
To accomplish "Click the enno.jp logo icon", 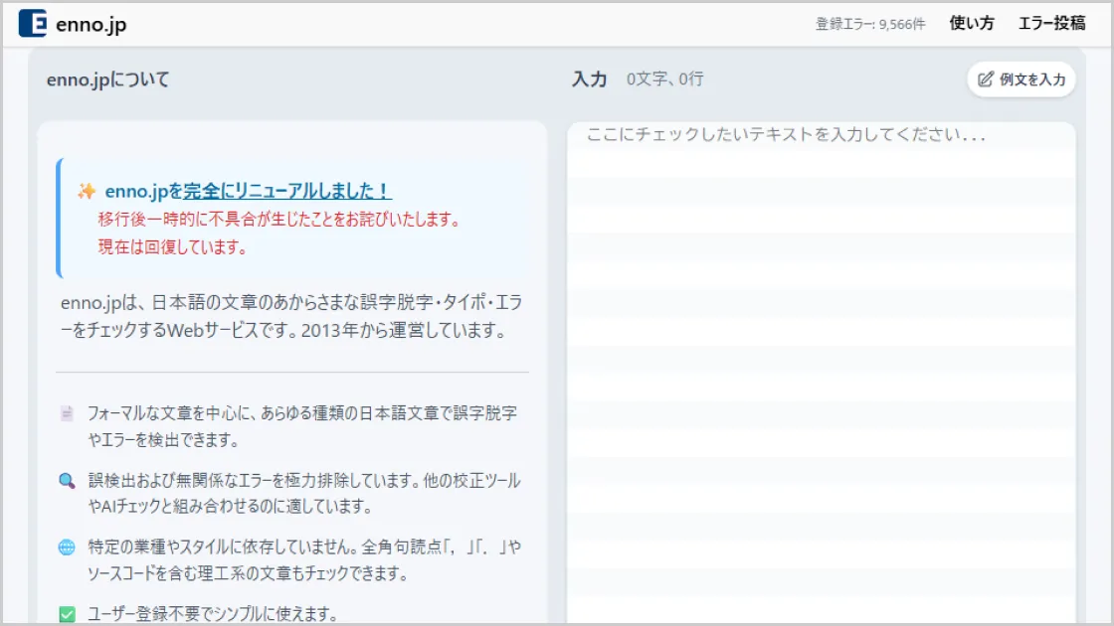I will pyautogui.click(x=33, y=24).
